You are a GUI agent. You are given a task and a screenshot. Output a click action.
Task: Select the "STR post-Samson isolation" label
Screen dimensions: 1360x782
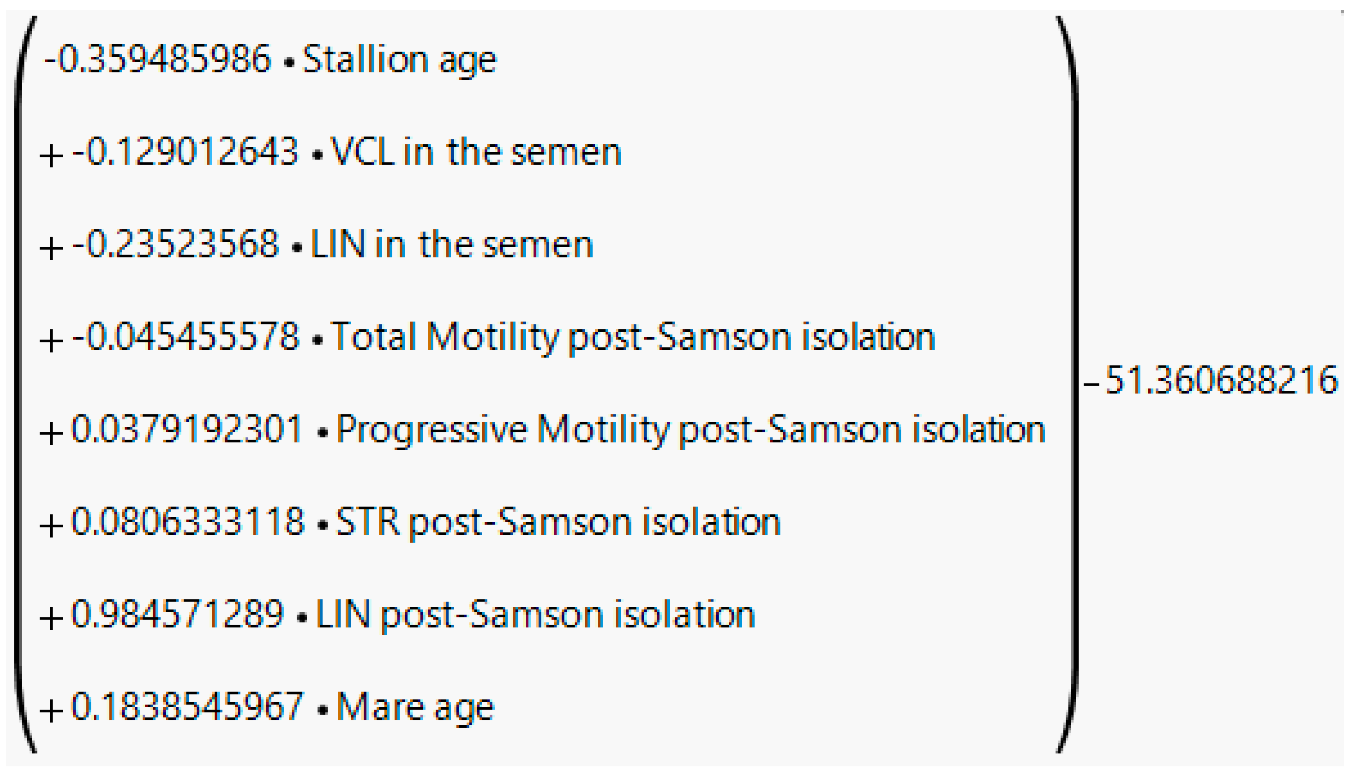558,523
